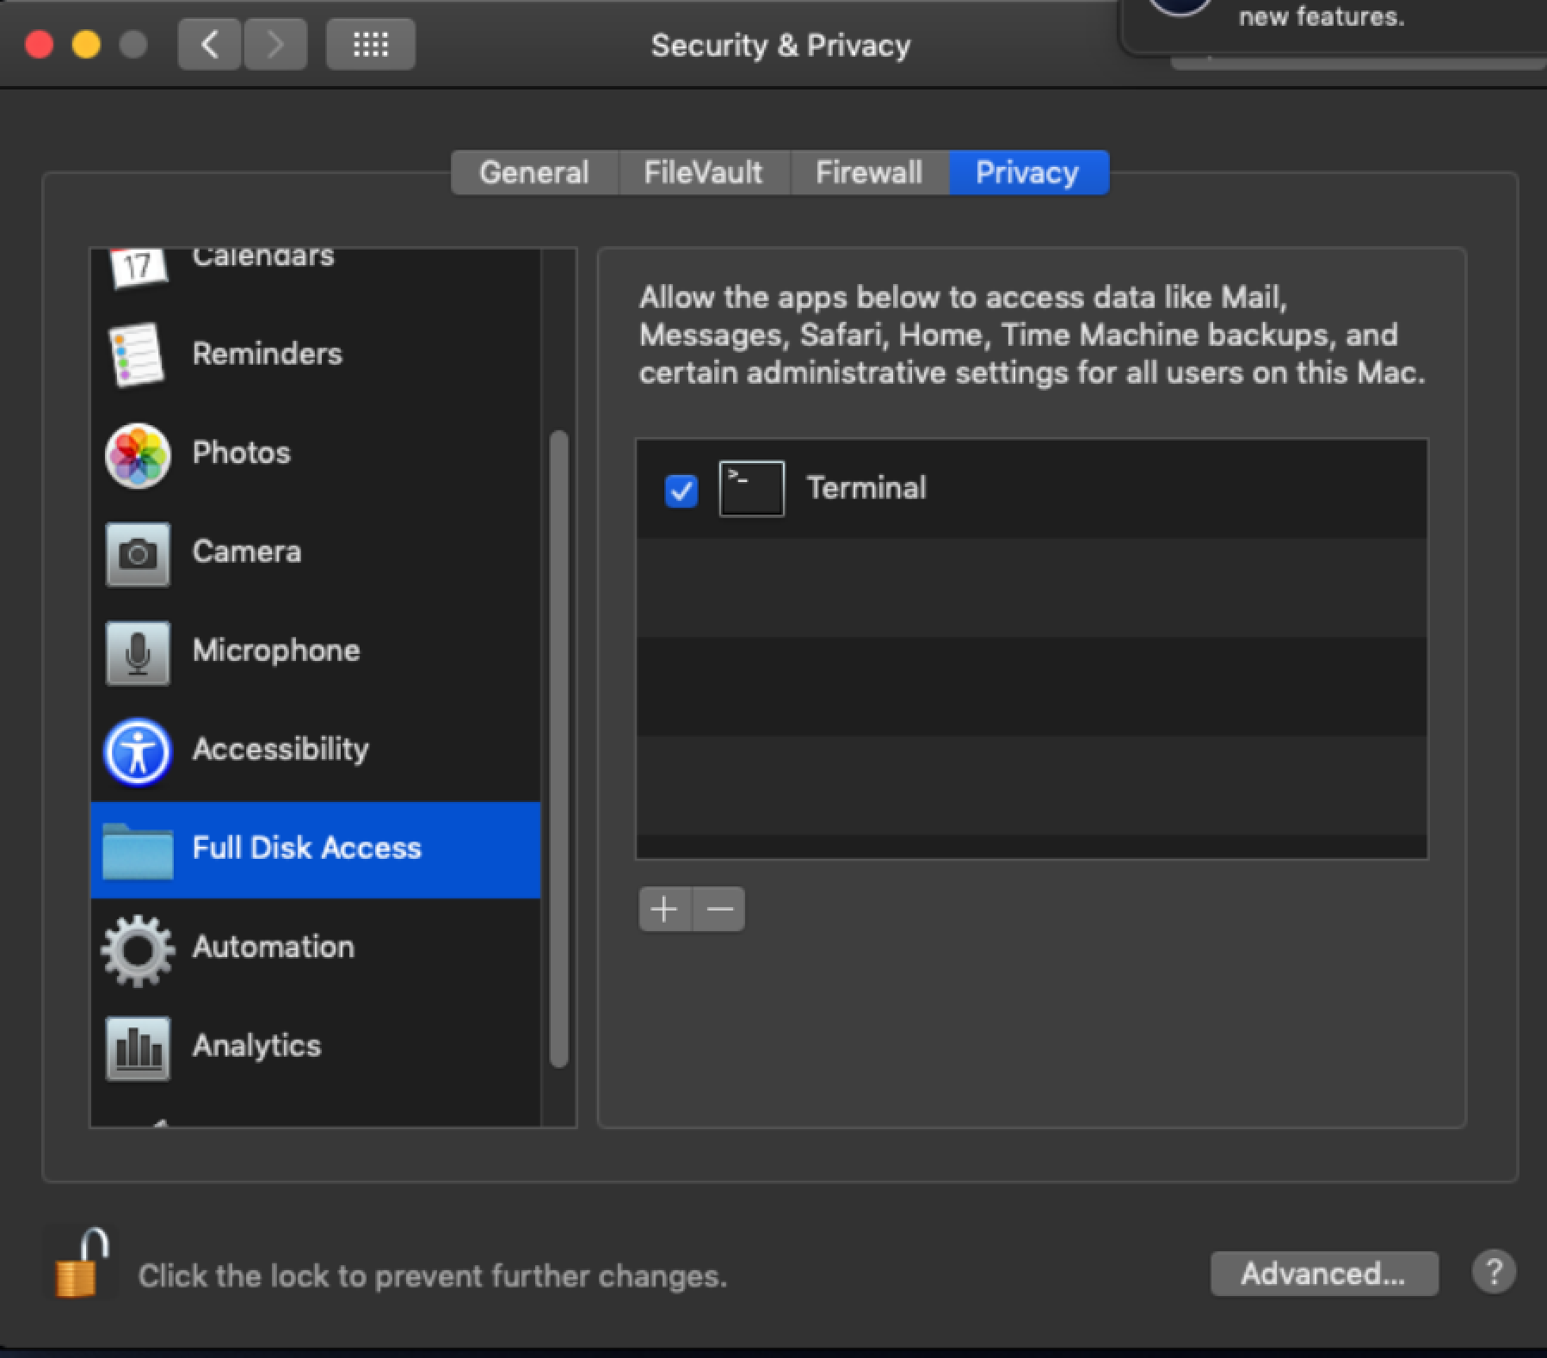Click the Automation gear icon
This screenshot has width=1547, height=1358.
138,950
